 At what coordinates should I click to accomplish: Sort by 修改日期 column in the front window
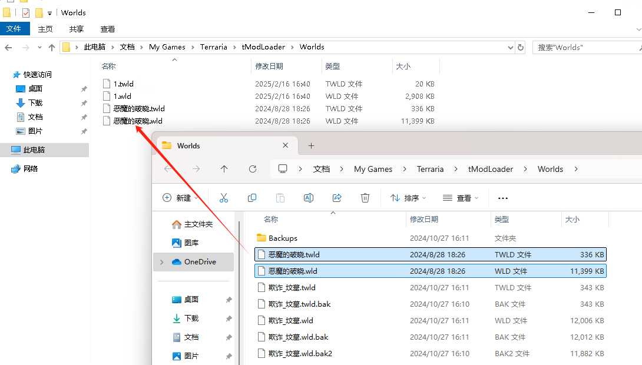tap(424, 220)
